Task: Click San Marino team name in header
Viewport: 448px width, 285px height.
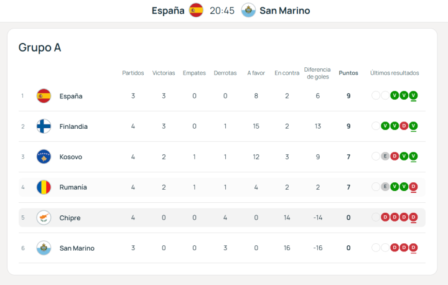Action: click(284, 11)
